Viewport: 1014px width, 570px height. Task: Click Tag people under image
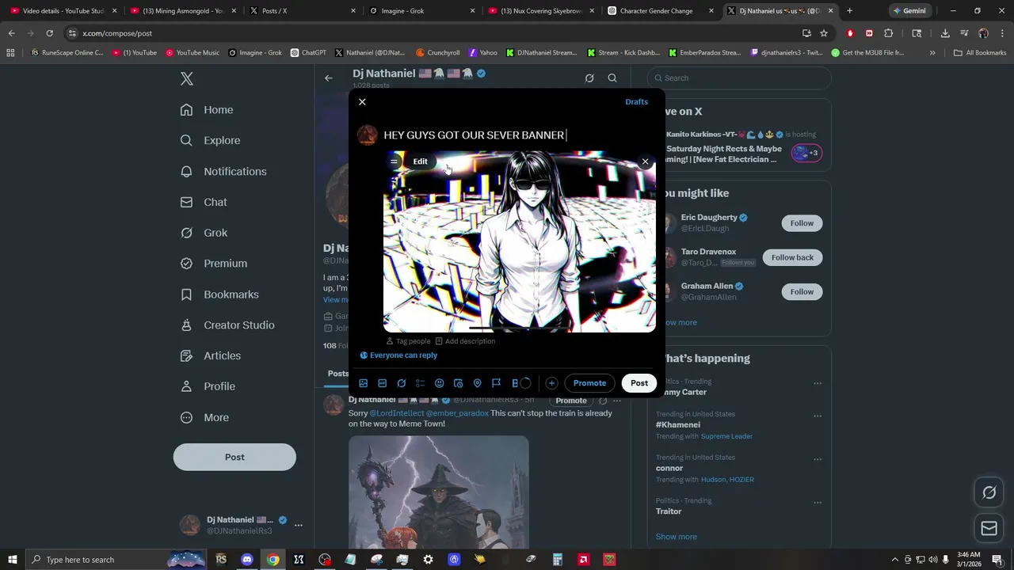coord(408,341)
